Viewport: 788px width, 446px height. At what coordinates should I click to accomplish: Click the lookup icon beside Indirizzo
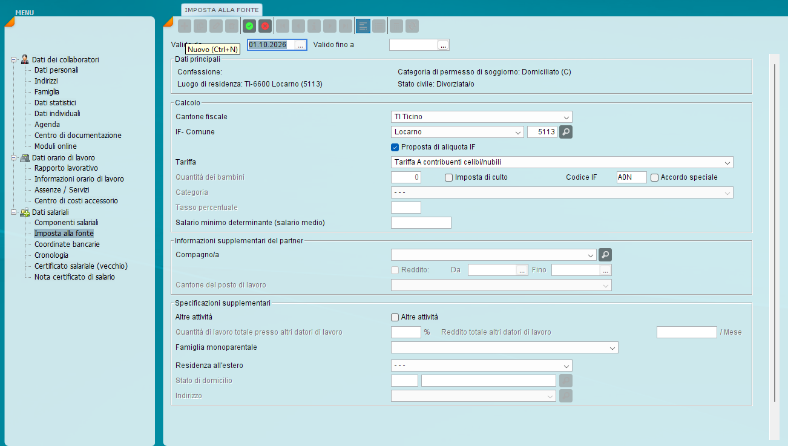click(x=566, y=396)
